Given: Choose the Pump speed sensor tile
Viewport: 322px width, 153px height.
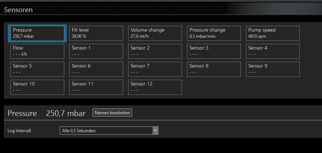Looking at the screenshot, I should pos(273,33).
